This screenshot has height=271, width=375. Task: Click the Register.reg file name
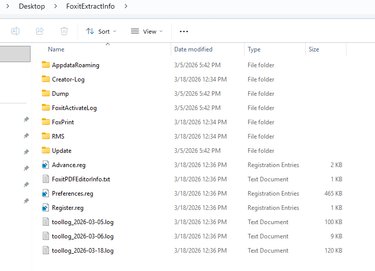point(68,208)
